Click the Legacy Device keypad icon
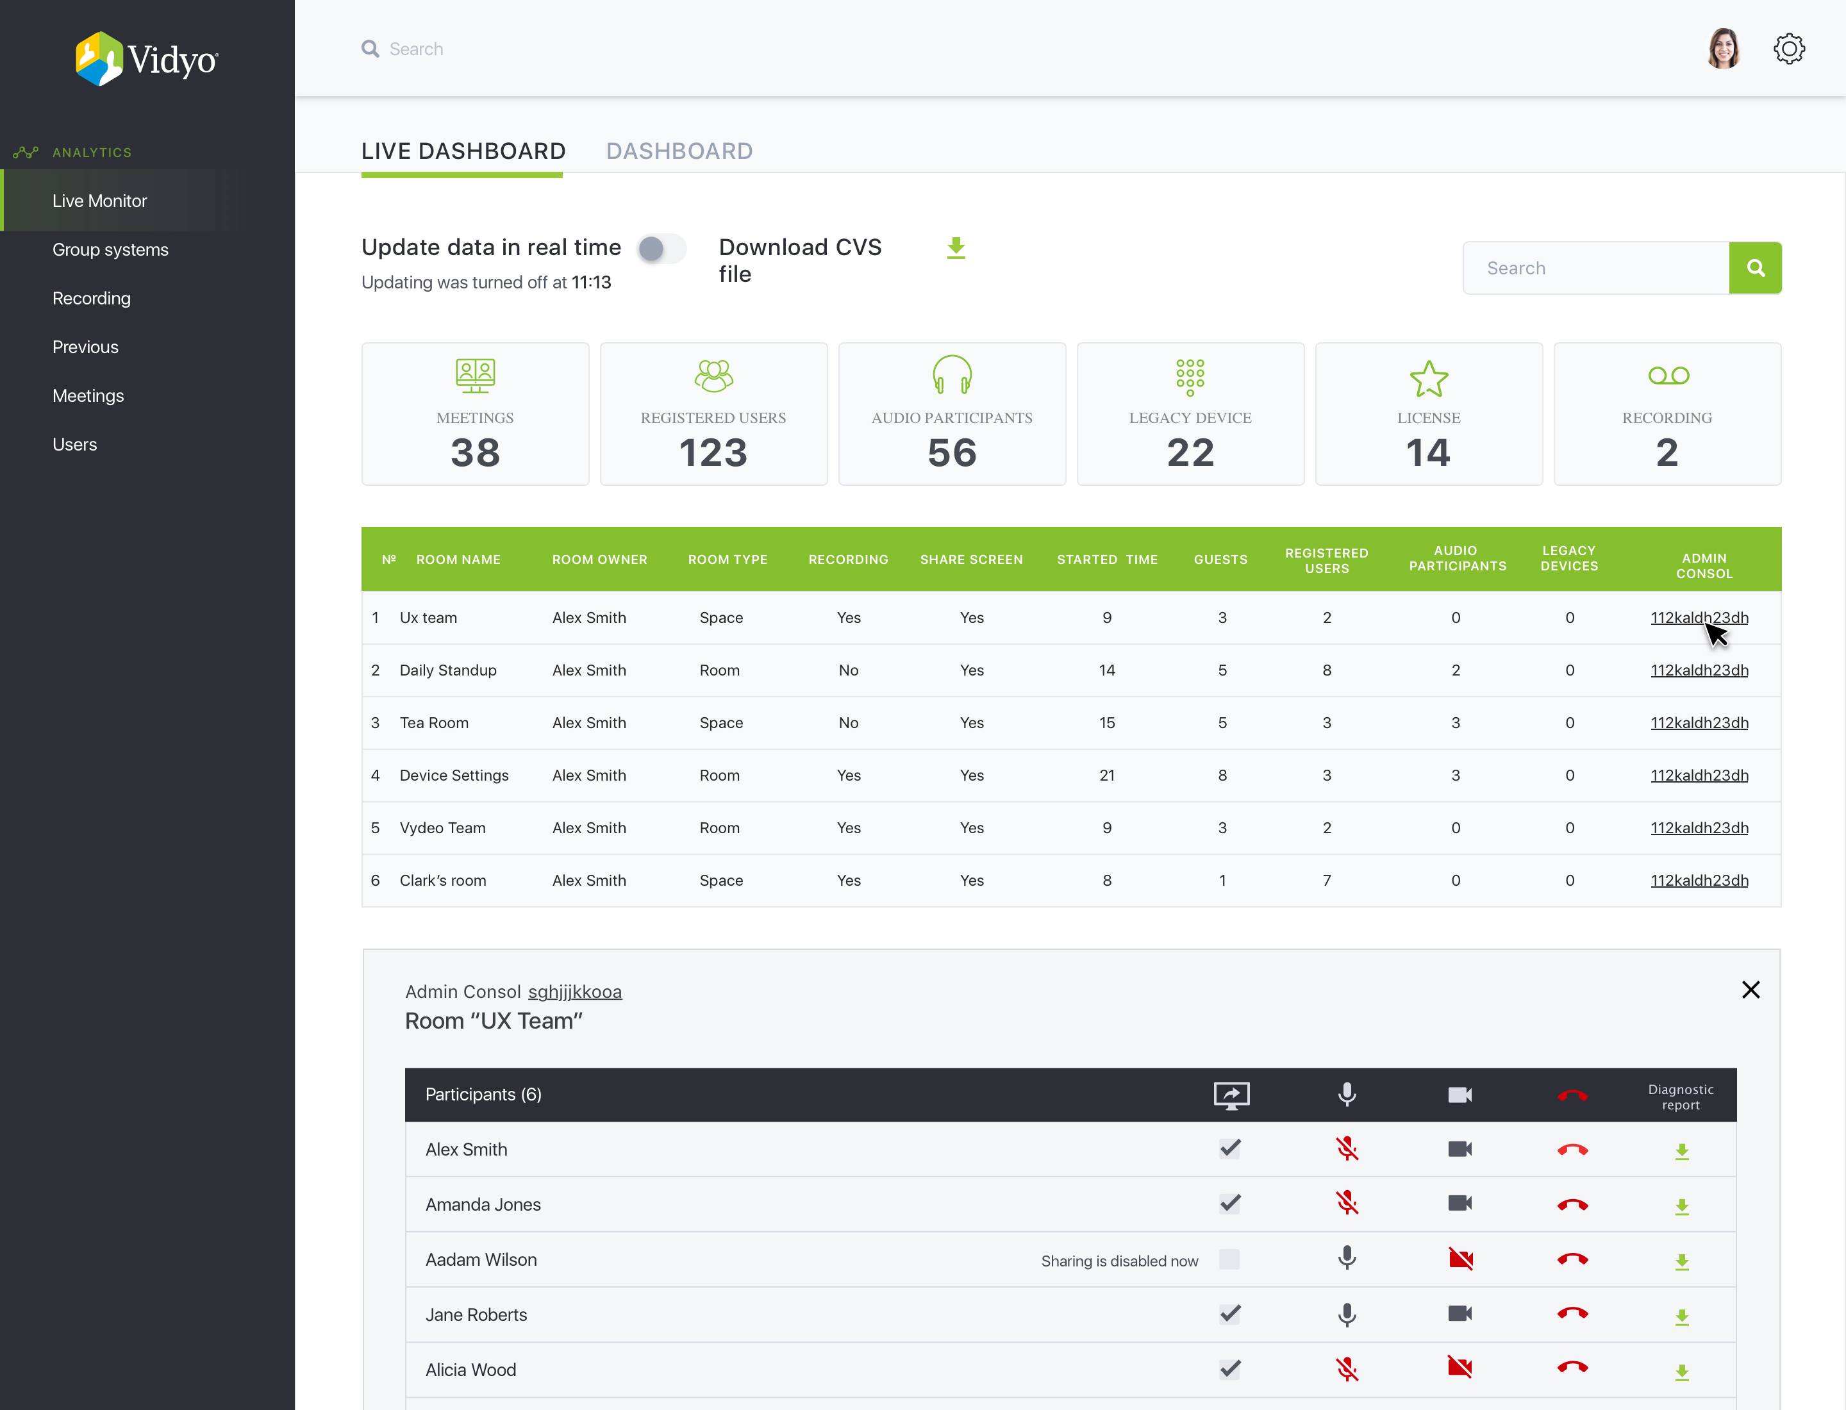Screen dimensions: 1846x1410 1190,377
